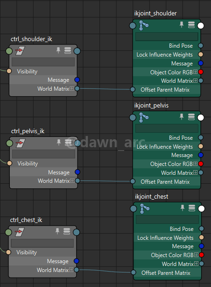Click Lock Influence Weights port on ikjoint_pelvis
This screenshot has width=211, height=287.
coord(201,146)
